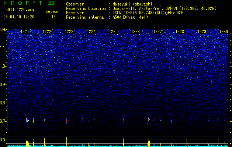Click the meteor count value 15
232x147 pixels.
pos(53,17)
